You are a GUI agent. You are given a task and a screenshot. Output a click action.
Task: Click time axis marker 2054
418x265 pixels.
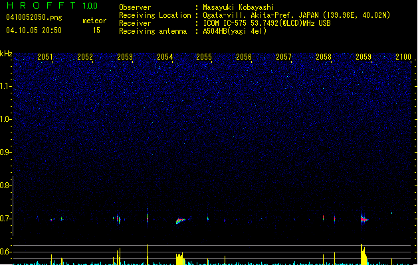tap(165, 57)
